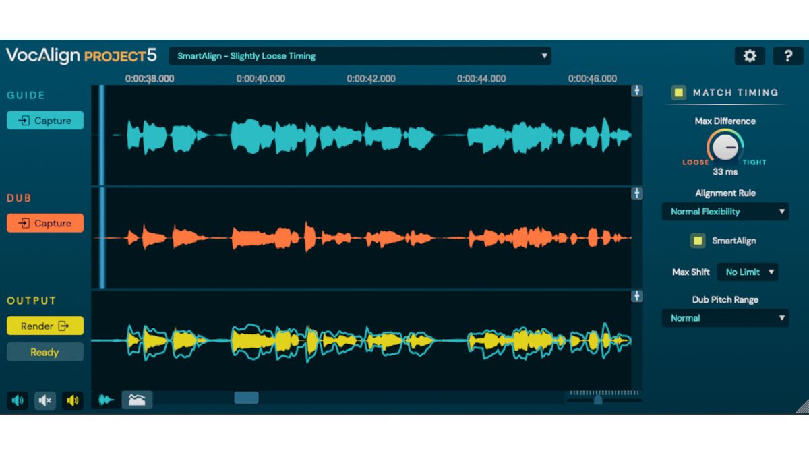The height and width of the screenshot is (455, 809).
Task: Click the Ready status indicator
Action: 45,352
